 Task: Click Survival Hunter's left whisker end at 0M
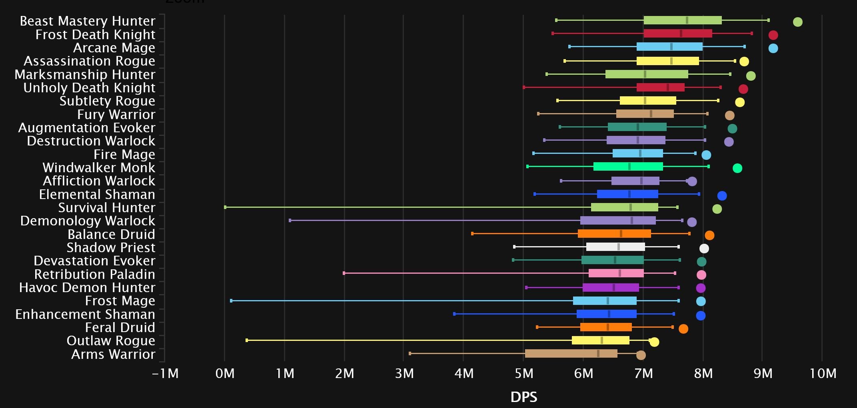coord(225,207)
